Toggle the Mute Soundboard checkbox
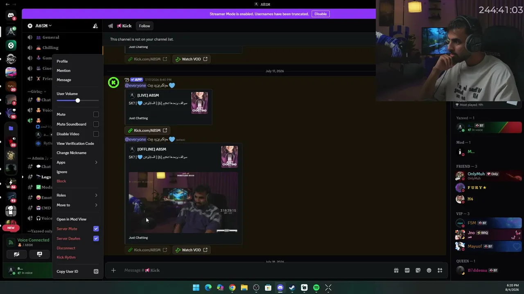524x294 pixels. (96, 124)
